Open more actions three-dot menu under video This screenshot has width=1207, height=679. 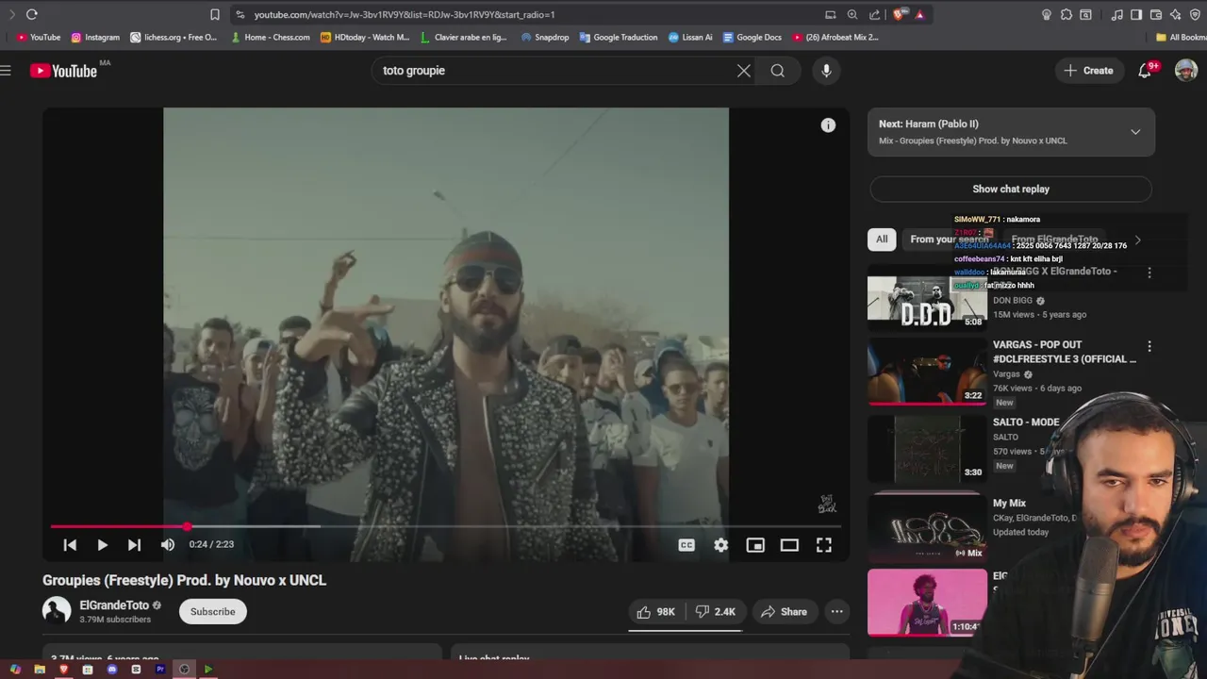pos(836,612)
